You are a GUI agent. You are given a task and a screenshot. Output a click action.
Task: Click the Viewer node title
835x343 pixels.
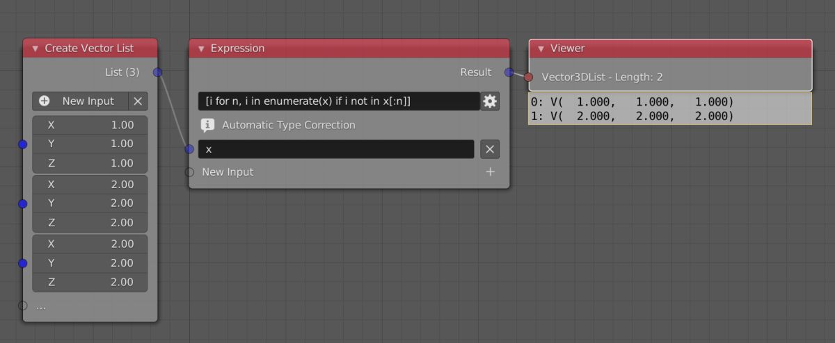567,49
